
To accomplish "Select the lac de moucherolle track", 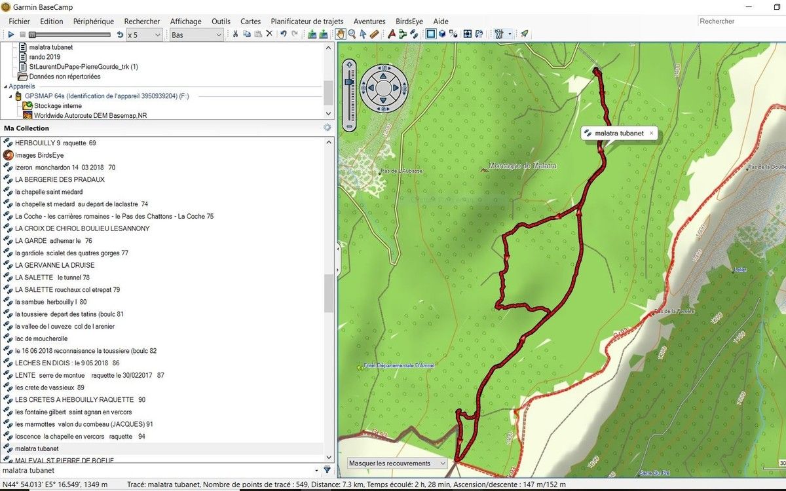I will click(41, 338).
